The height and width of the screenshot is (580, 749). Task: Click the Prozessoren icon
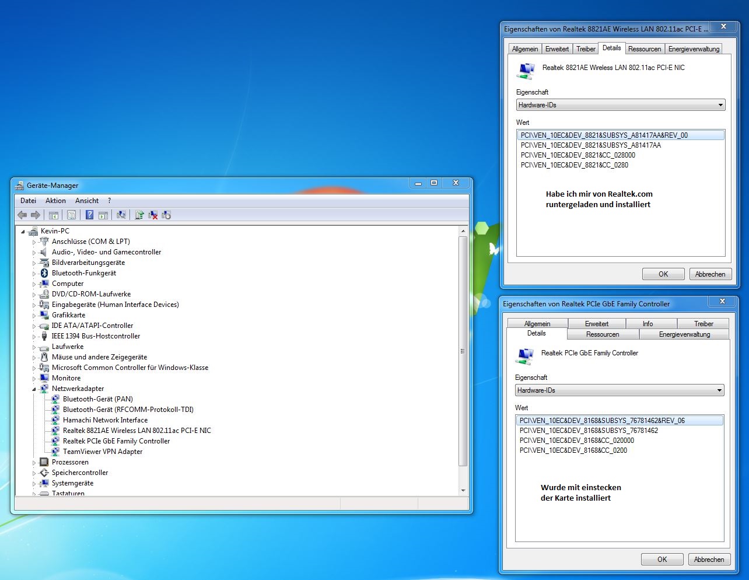[x=44, y=462]
